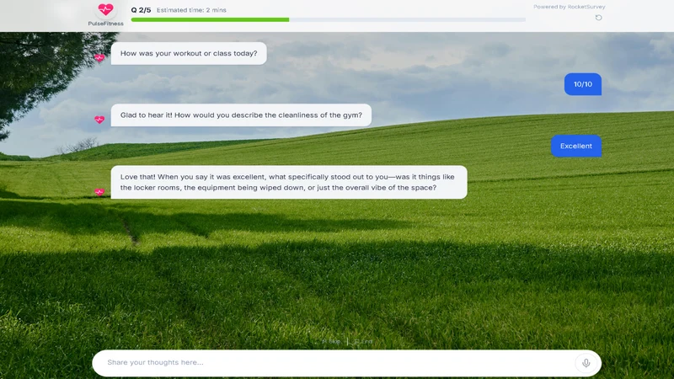The width and height of the screenshot is (674, 379).
Task: Click the restart survey refresh icon
Action: [x=598, y=18]
